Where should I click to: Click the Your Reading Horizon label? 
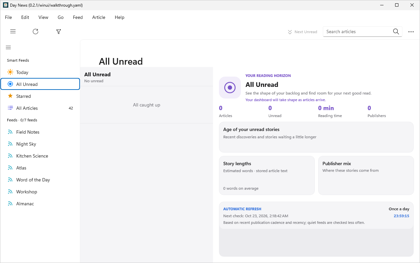click(x=268, y=76)
